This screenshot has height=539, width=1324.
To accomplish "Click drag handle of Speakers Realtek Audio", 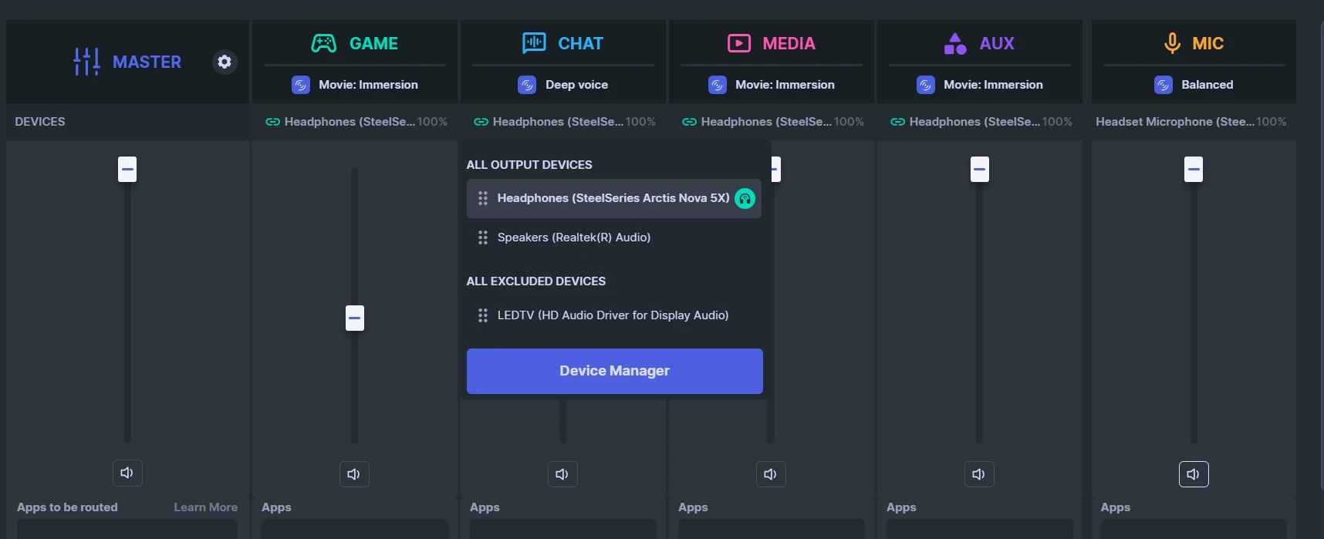I will (x=483, y=237).
